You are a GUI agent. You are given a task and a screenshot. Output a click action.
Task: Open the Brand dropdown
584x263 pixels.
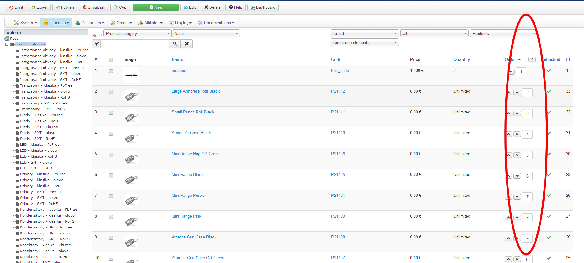pyautogui.click(x=365, y=33)
